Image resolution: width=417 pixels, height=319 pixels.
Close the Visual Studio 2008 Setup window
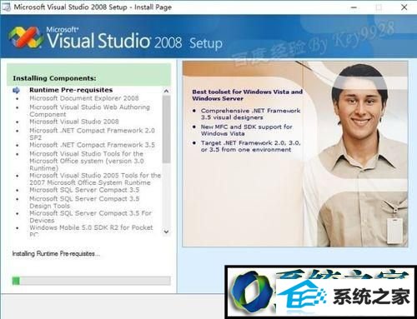point(404,7)
